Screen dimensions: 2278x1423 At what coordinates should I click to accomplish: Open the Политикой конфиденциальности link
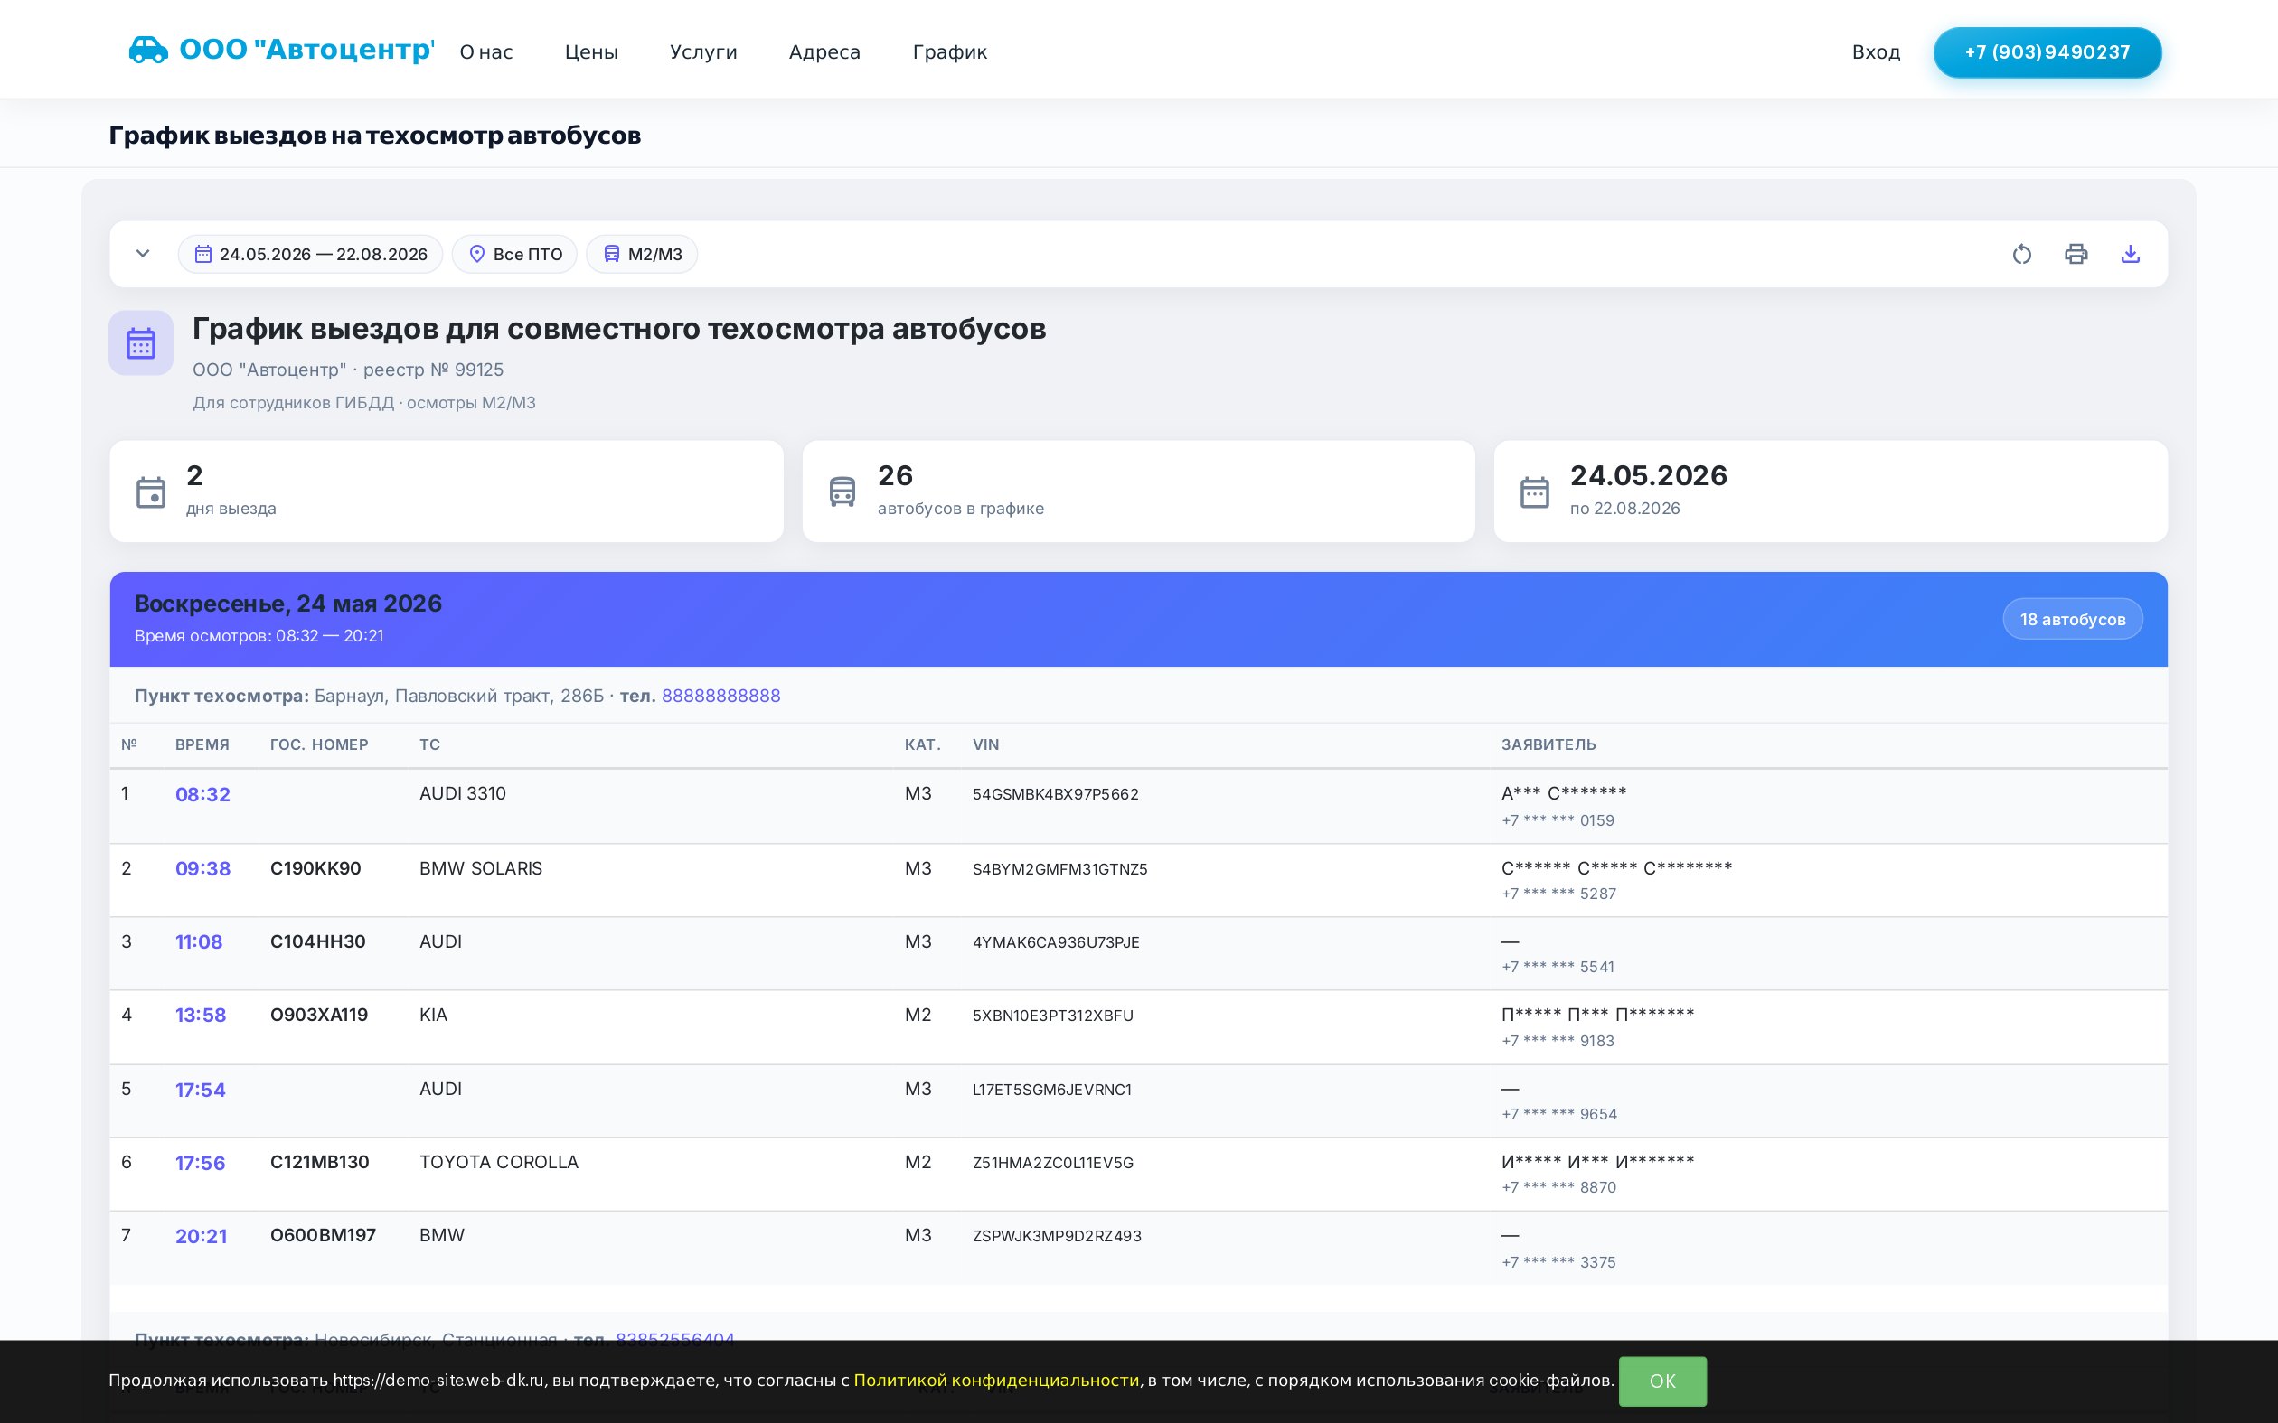996,1381
